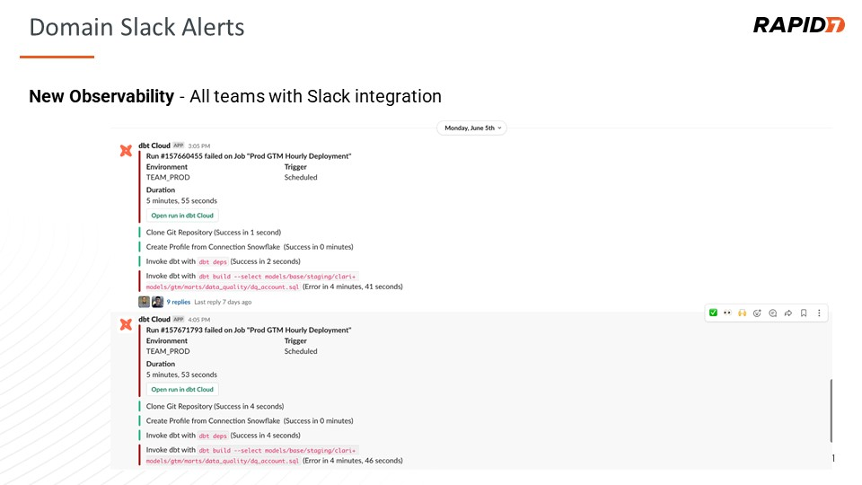
Task: Click 'Domain Slack Alerts' slide title
Action: [136, 27]
